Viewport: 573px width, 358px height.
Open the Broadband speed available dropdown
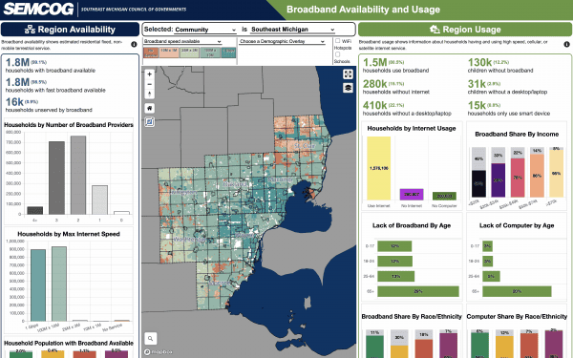[x=182, y=41]
